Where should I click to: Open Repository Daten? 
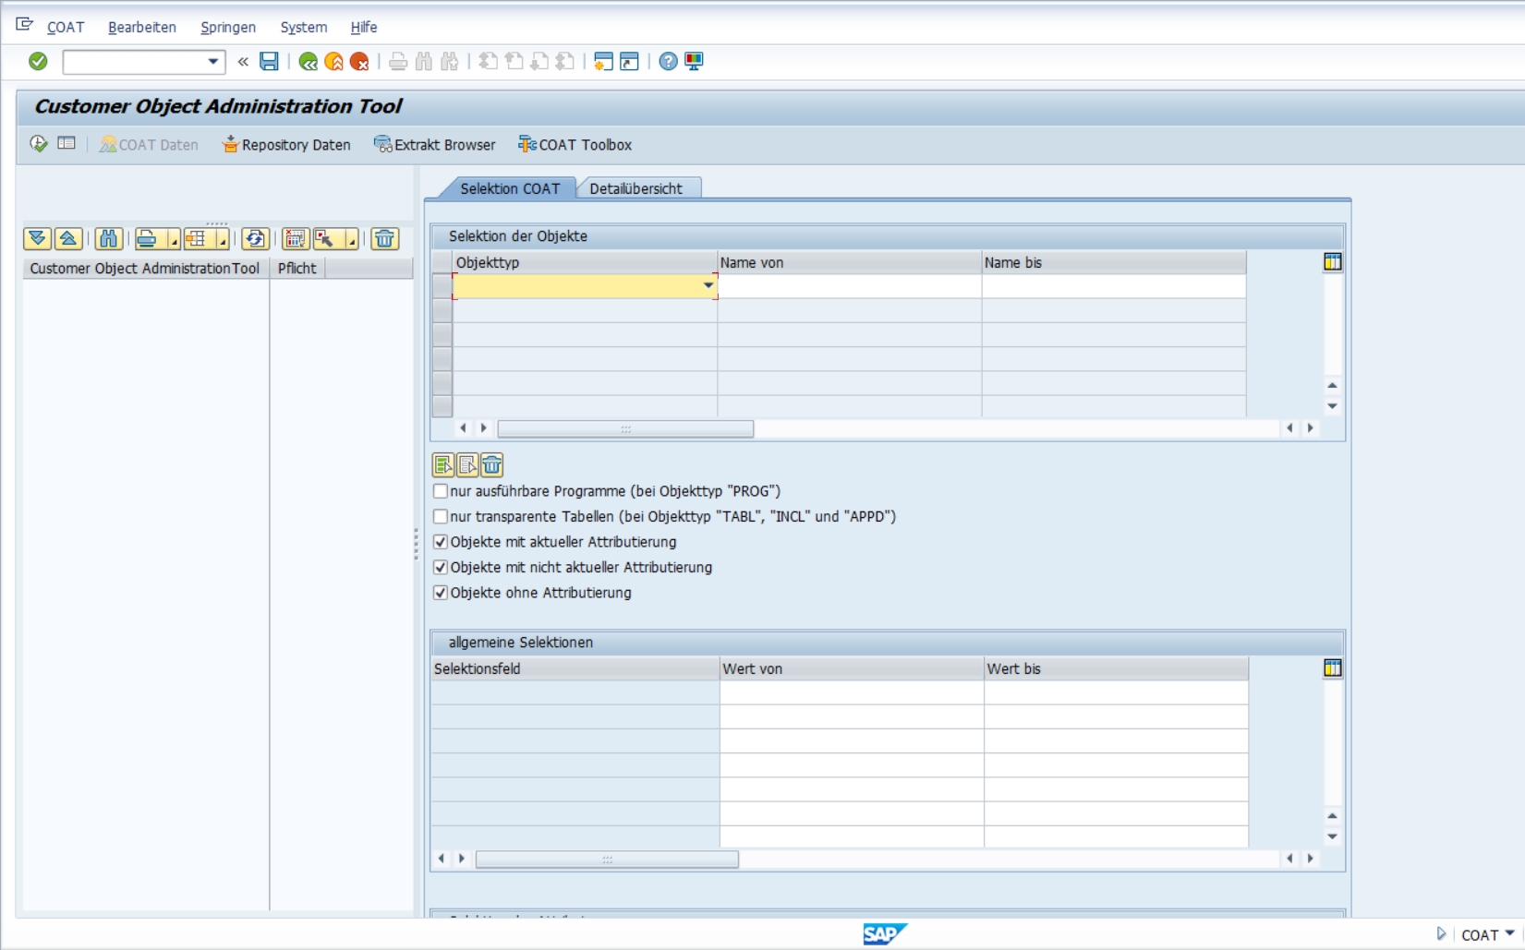tap(286, 145)
